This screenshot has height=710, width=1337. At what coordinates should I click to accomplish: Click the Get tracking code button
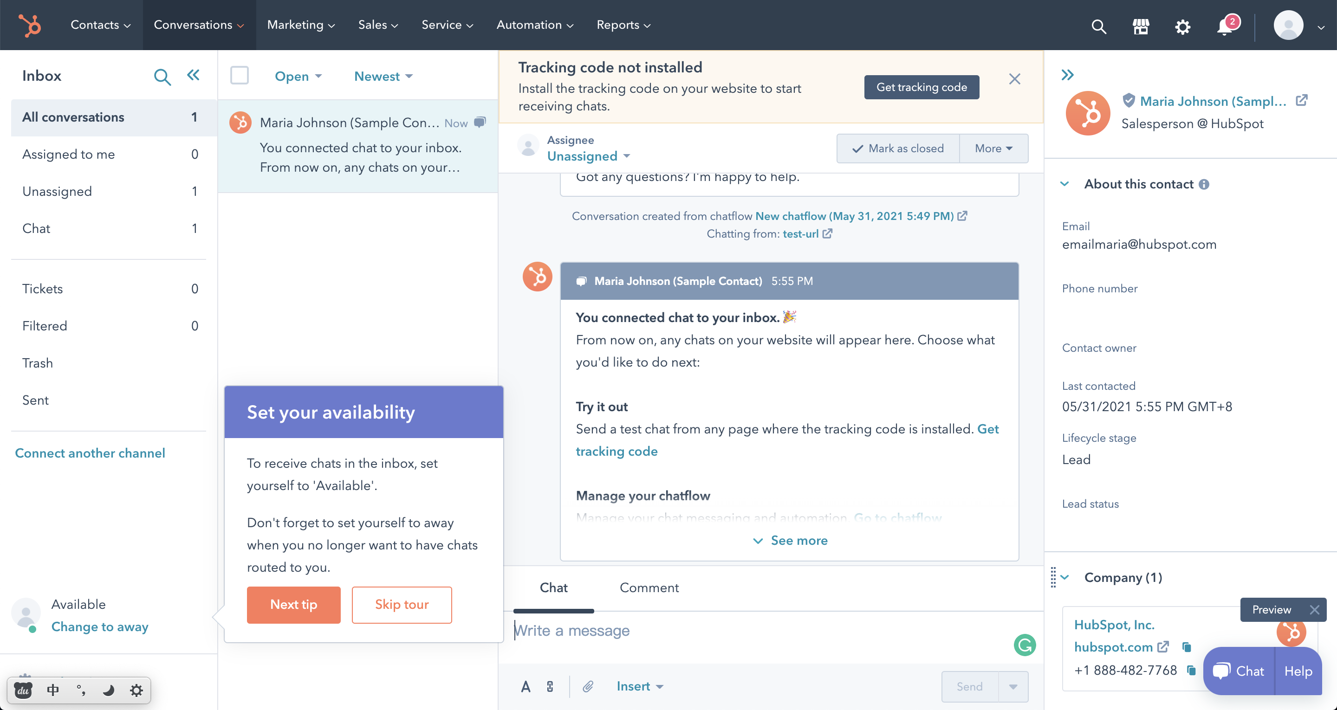coord(921,87)
